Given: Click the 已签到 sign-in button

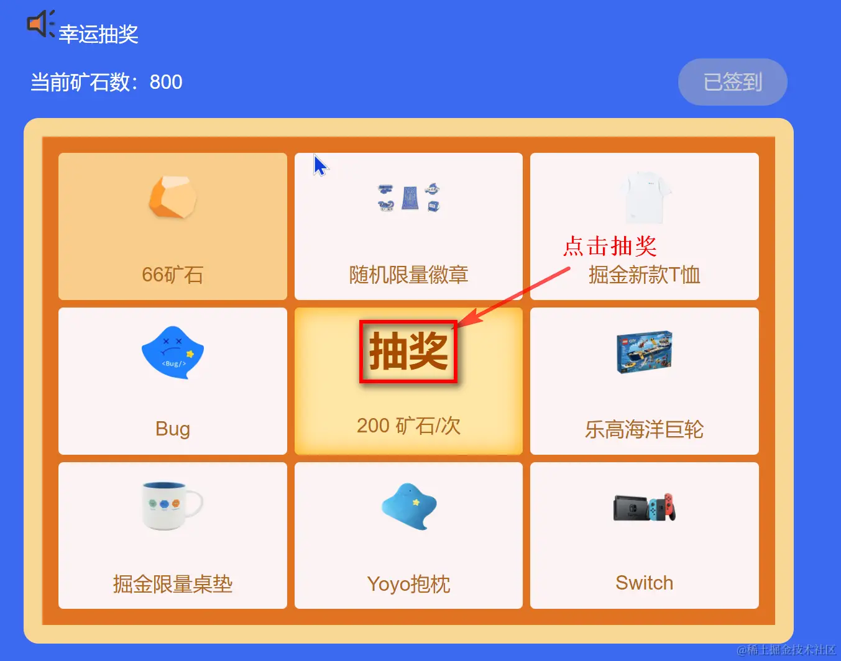Looking at the screenshot, I should [732, 82].
